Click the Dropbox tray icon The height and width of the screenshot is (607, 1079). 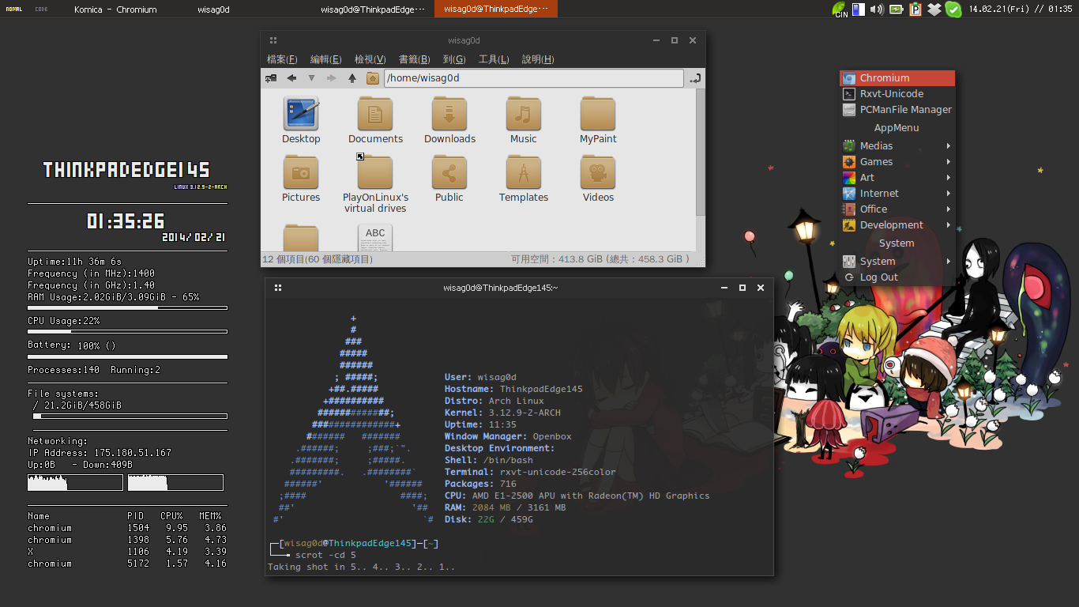click(x=934, y=9)
